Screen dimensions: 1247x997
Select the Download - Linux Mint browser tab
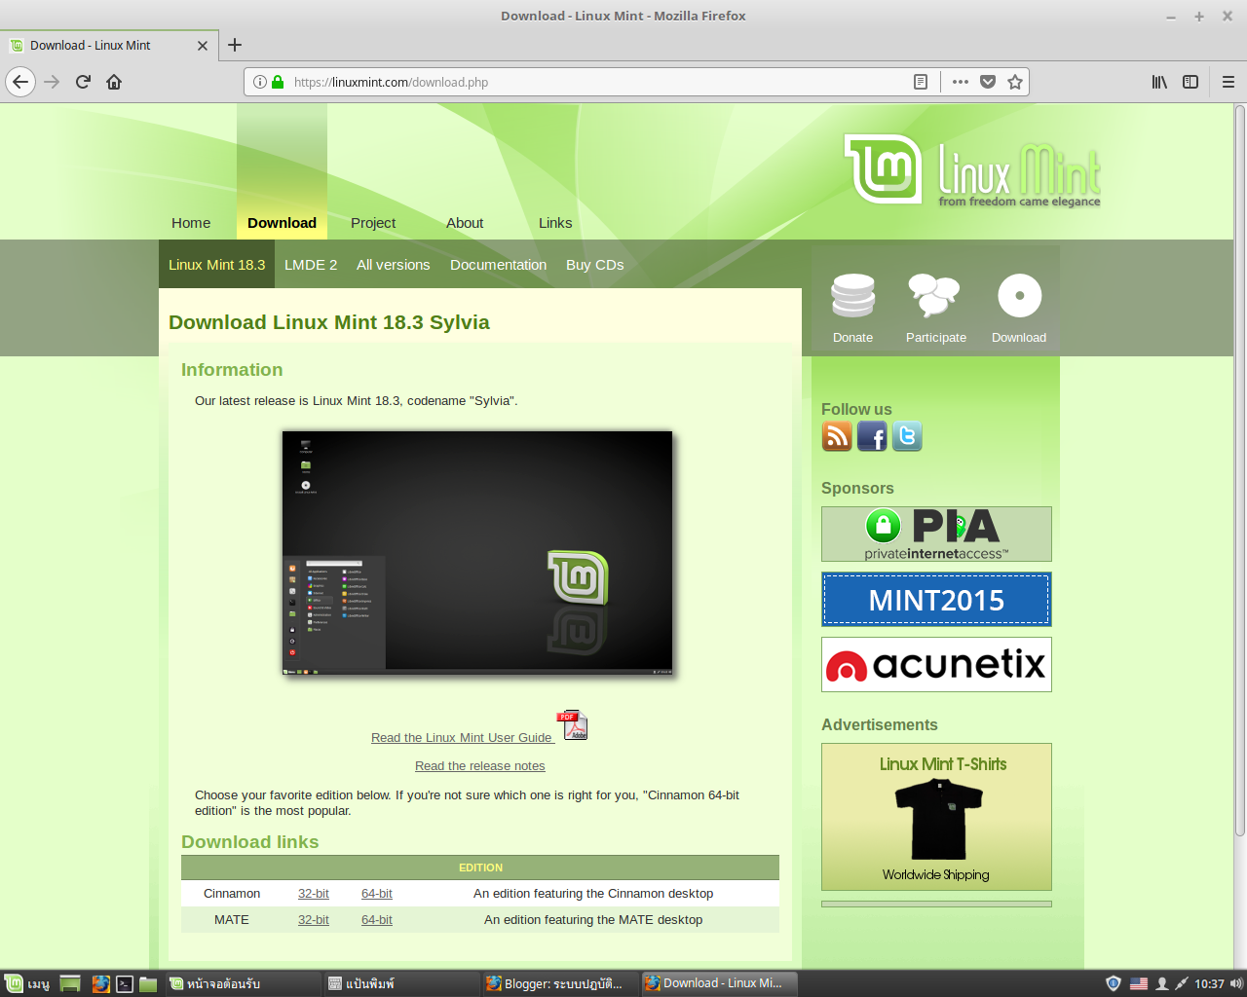109,46
